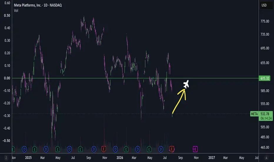This screenshot has width=274, height=162.
Task: Click the dividend marker after Sep 2025
Action: 94,149
